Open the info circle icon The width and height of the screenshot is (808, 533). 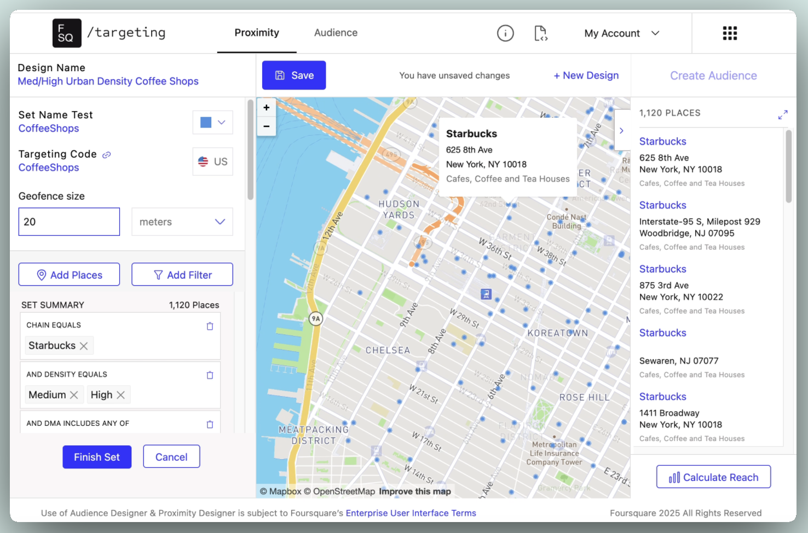coord(505,33)
